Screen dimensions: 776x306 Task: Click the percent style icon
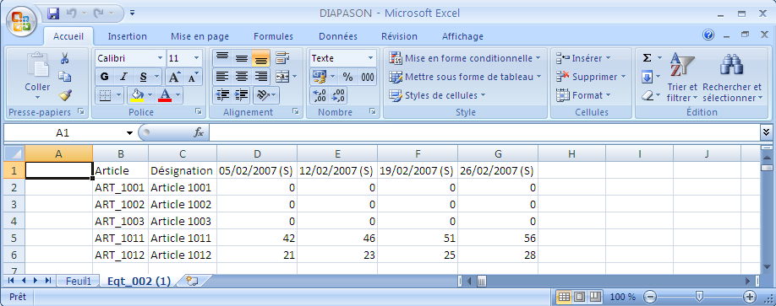(348, 77)
